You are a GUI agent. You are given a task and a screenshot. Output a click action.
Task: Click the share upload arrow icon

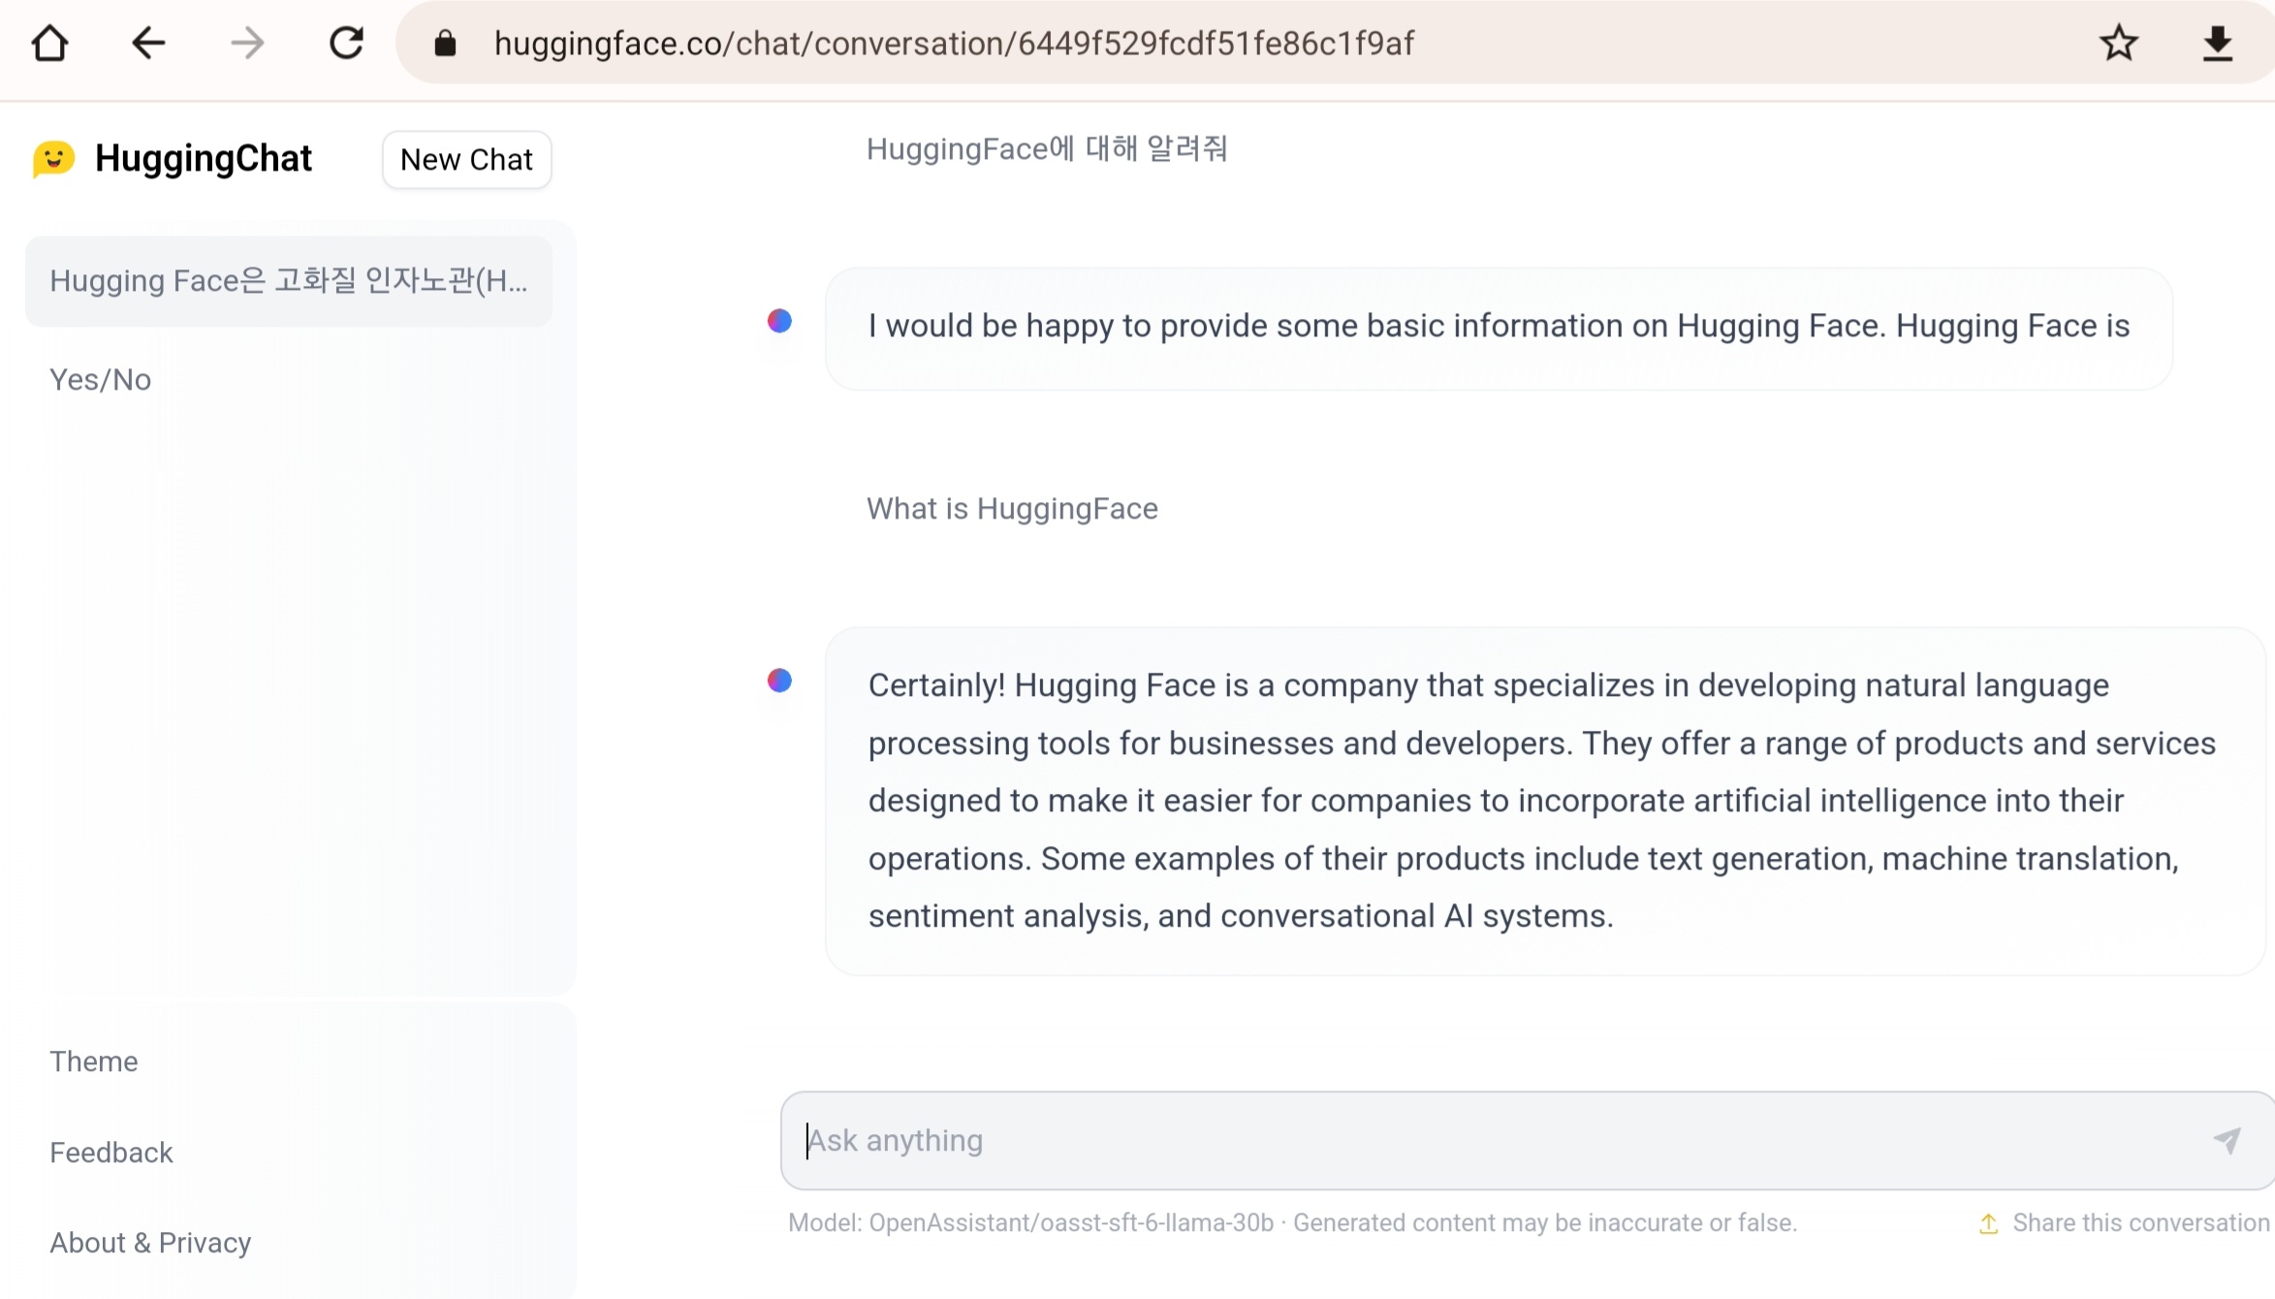(x=1988, y=1223)
